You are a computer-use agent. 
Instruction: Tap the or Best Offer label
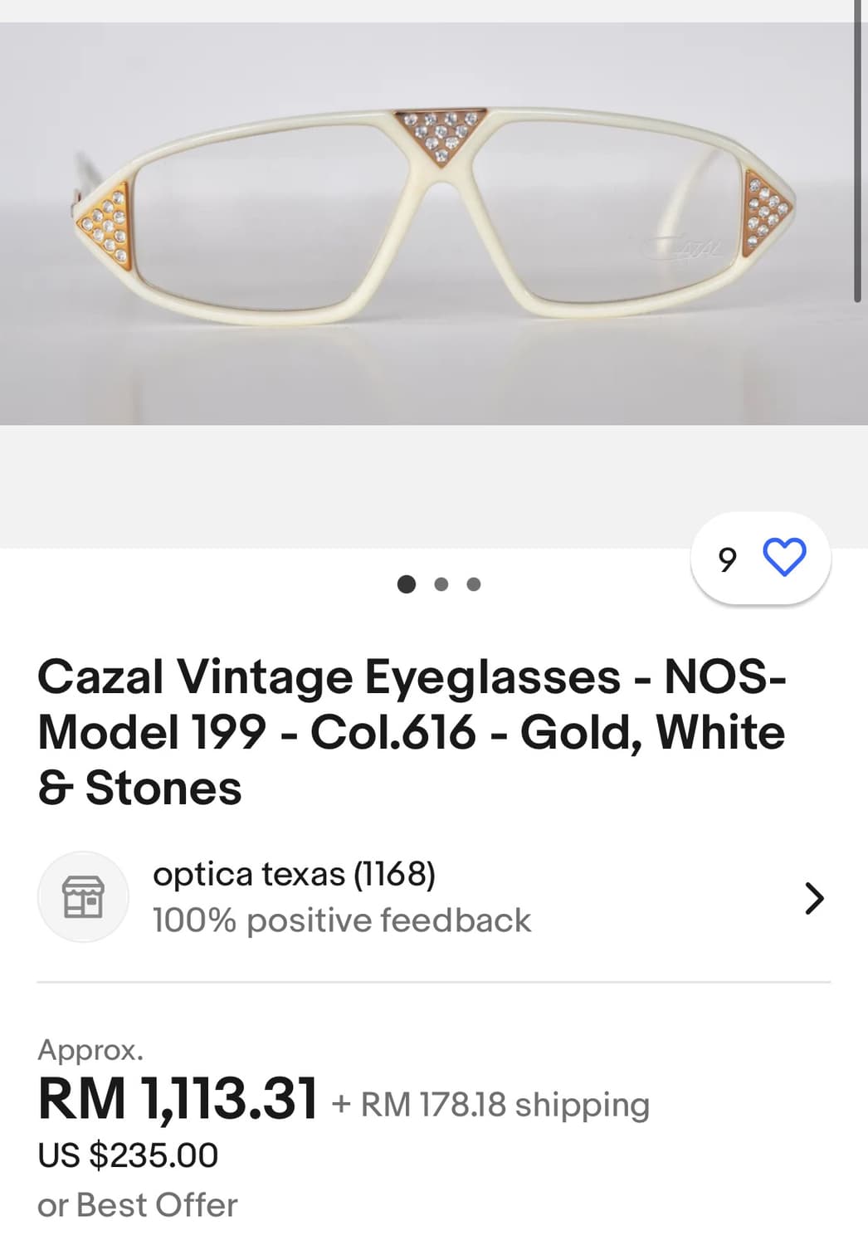pyautogui.click(x=138, y=1205)
